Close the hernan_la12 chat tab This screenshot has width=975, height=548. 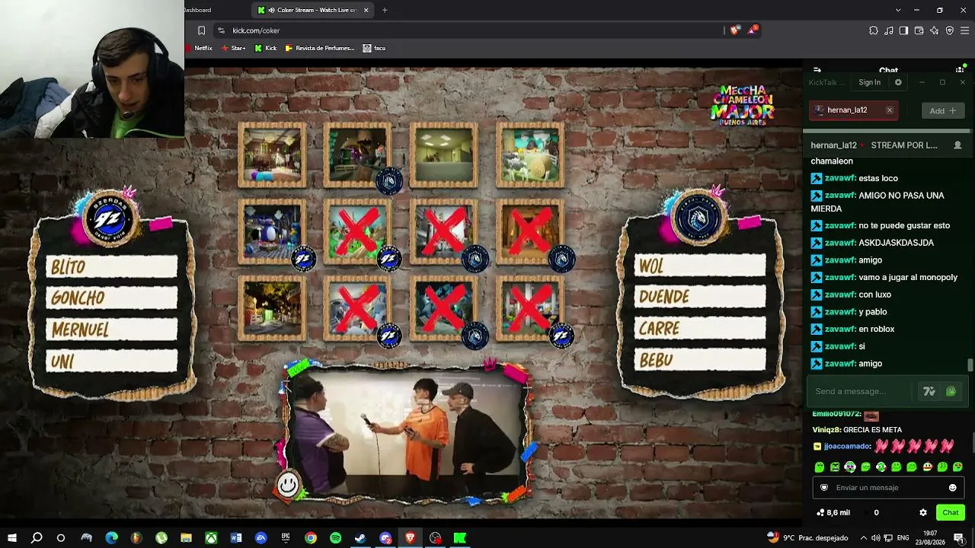(x=889, y=110)
